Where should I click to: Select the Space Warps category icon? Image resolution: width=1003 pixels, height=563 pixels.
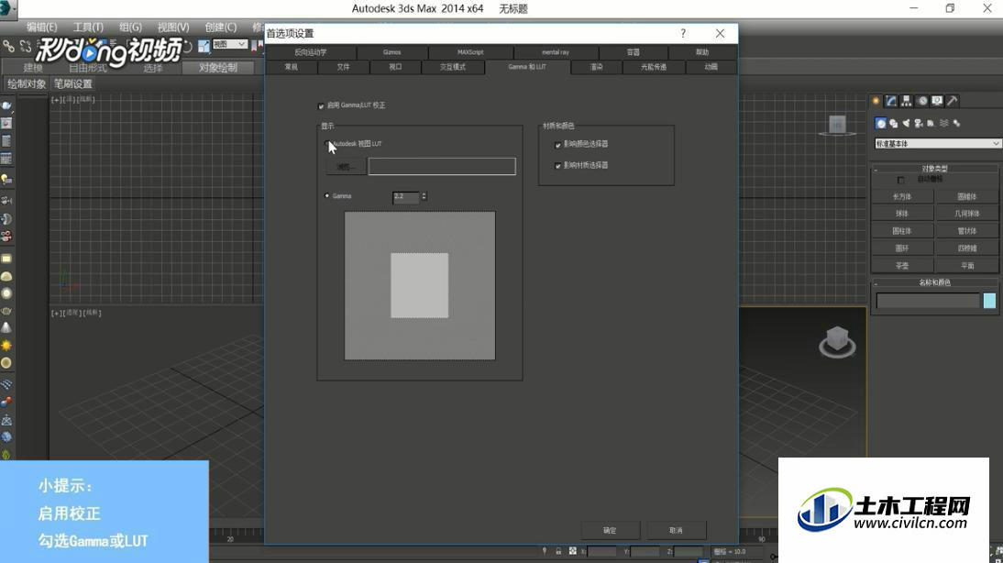(x=944, y=124)
